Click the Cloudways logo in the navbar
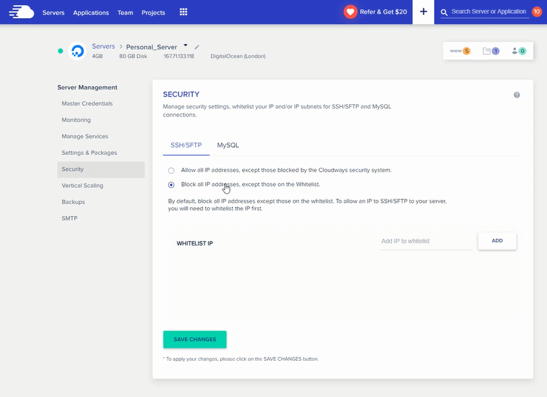 pos(21,11)
